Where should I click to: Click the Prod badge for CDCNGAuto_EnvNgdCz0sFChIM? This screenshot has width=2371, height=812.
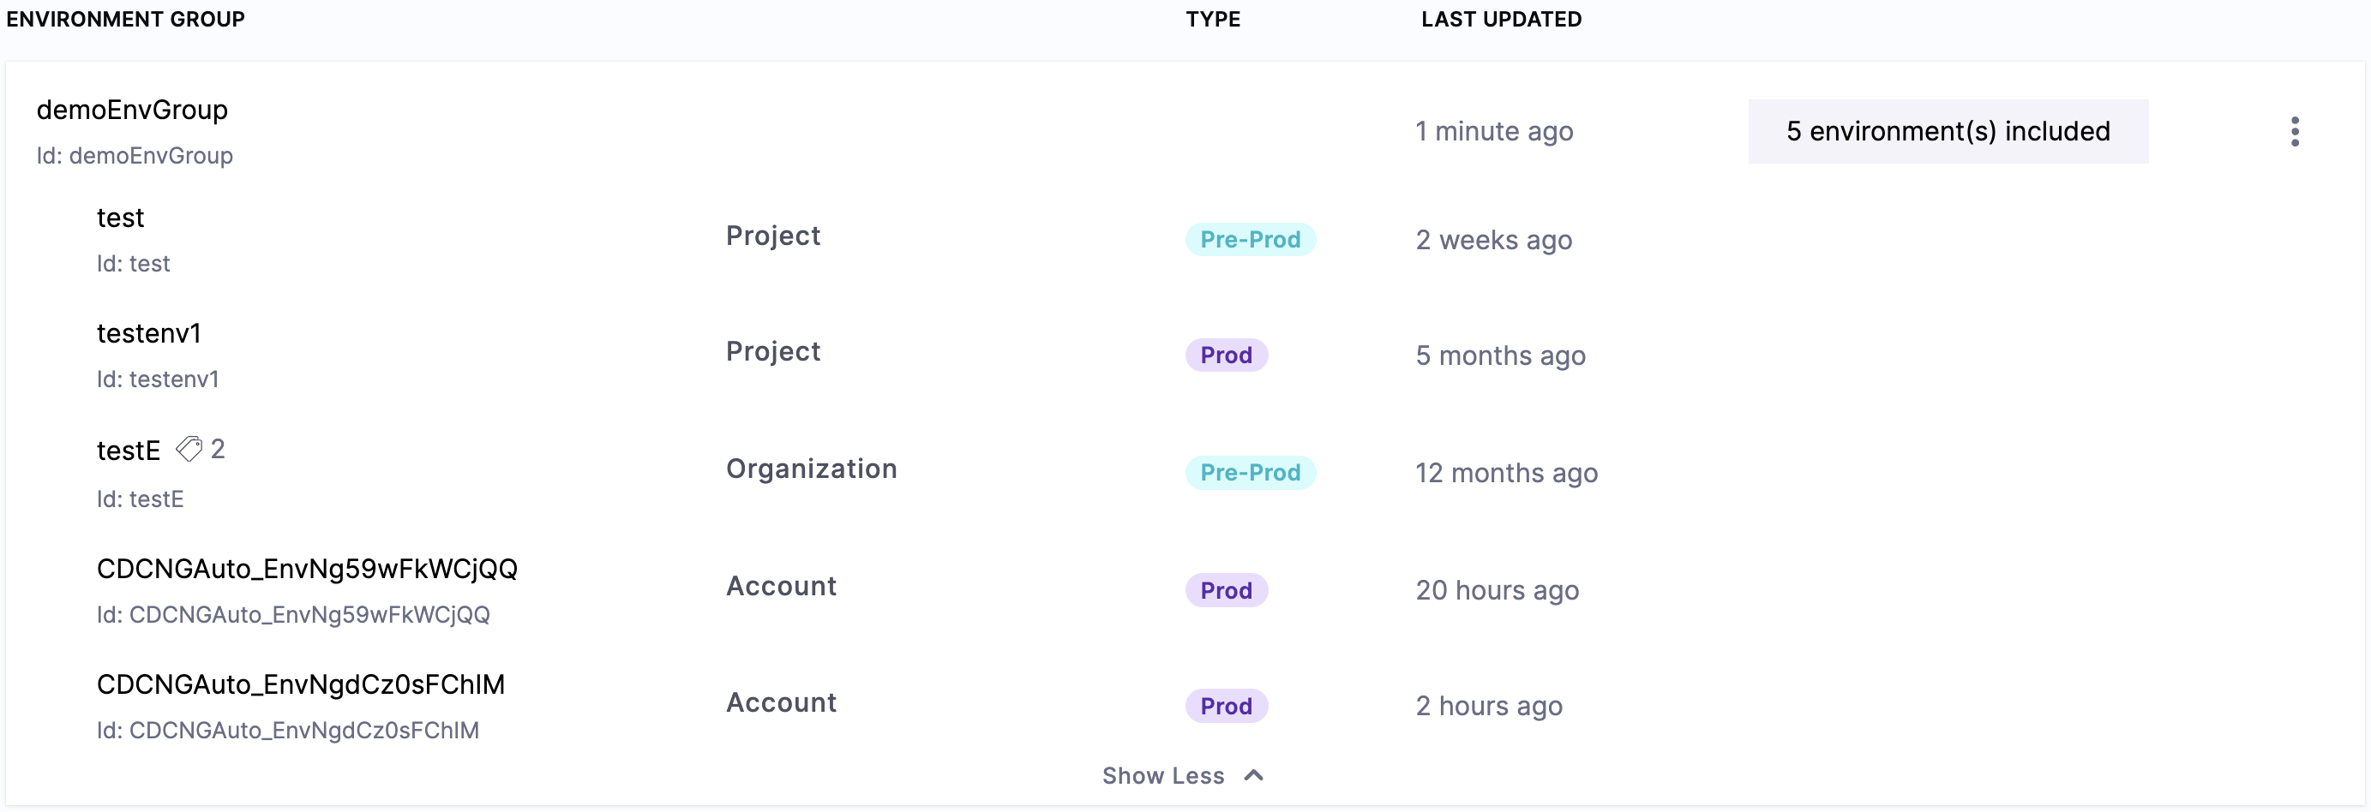click(1226, 707)
